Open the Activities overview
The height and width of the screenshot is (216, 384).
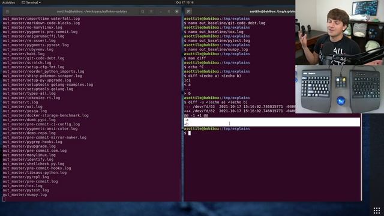[8, 2]
